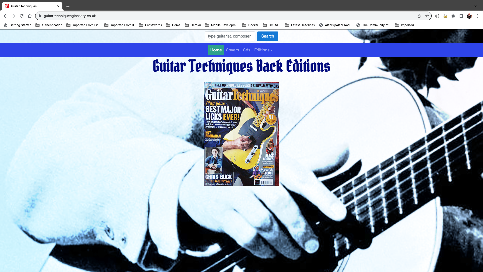Click the home page icon in address bar
This screenshot has height=272, width=483.
29,16
